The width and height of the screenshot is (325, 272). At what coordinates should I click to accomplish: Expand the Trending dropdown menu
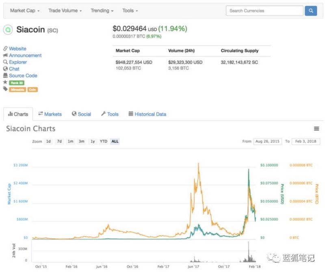[x=102, y=11]
